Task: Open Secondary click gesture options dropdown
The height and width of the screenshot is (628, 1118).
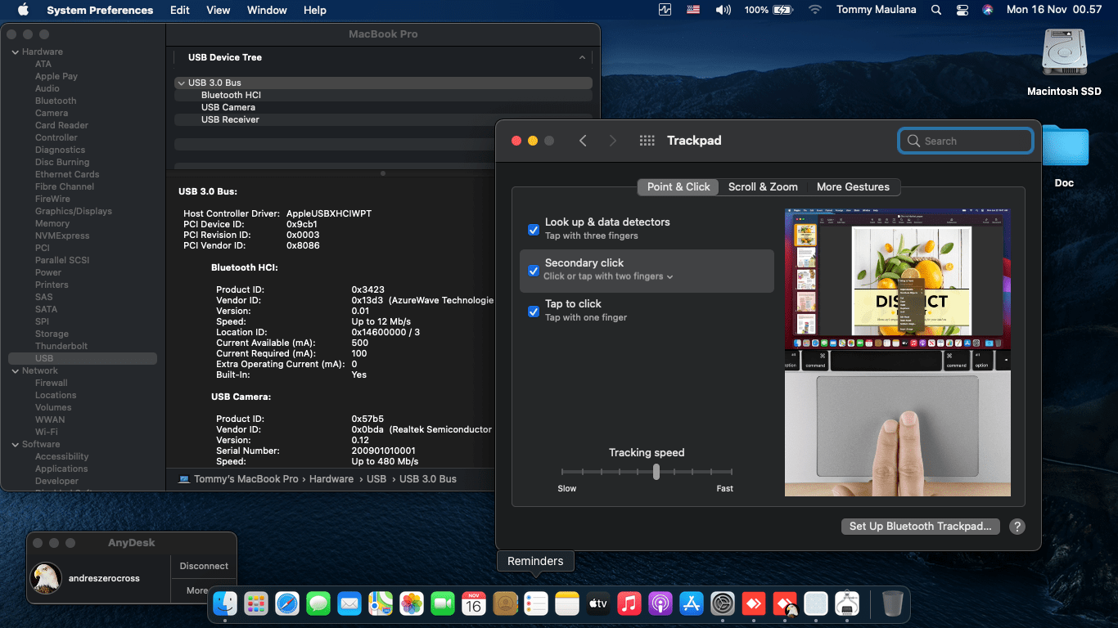Action: (608, 276)
